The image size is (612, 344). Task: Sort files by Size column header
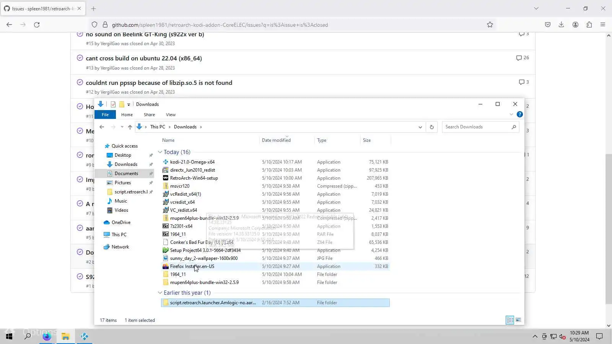(375, 140)
